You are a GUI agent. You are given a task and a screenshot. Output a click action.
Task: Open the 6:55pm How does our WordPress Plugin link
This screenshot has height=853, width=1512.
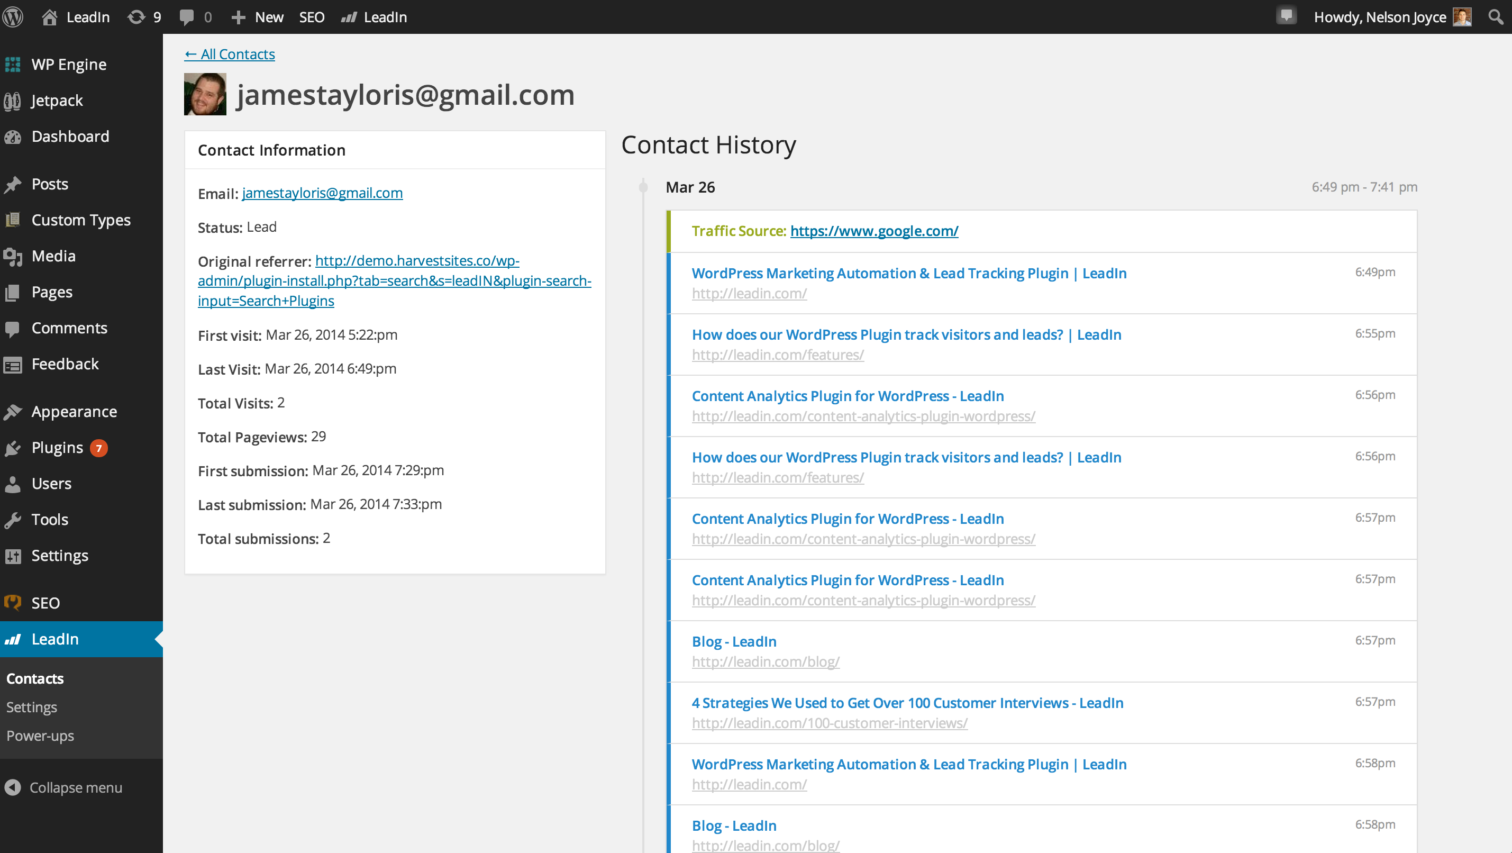point(906,334)
